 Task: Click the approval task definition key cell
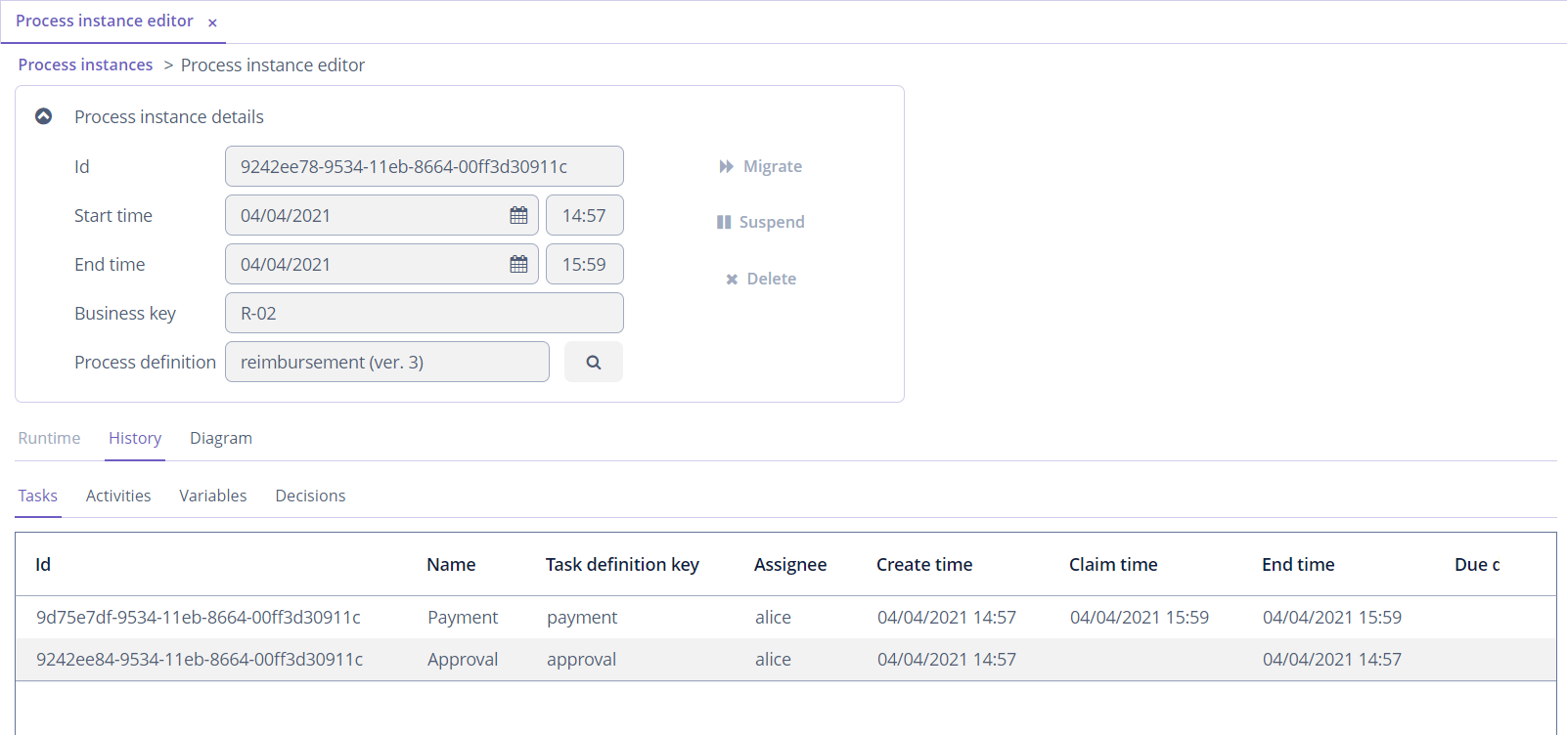581,659
